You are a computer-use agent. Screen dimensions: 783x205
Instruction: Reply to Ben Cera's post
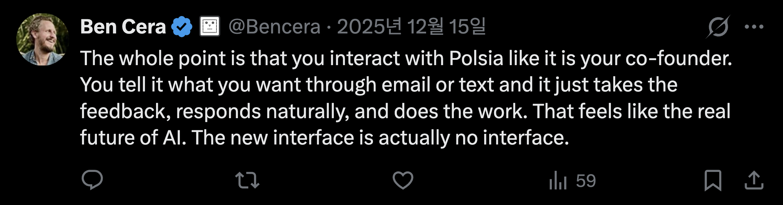[x=92, y=180]
